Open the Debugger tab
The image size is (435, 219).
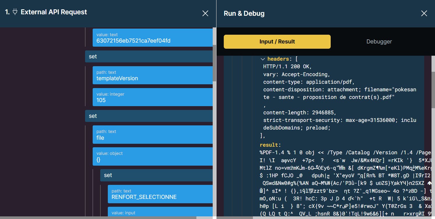coord(379,42)
